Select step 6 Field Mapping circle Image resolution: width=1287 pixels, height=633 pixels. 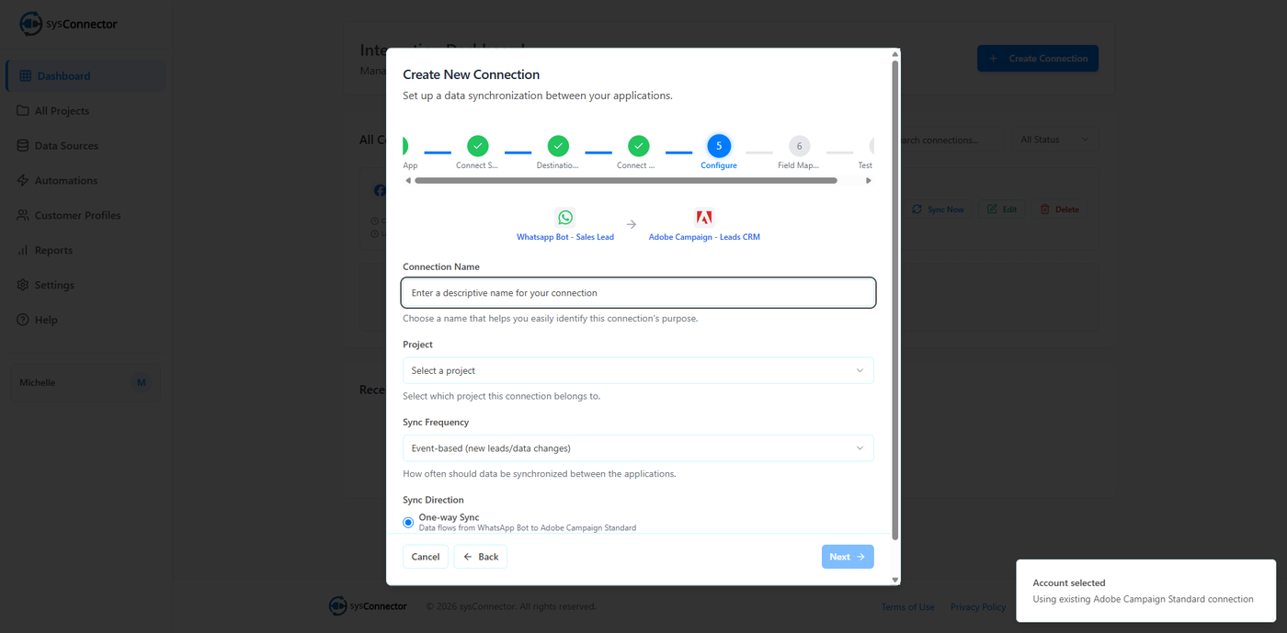click(799, 146)
